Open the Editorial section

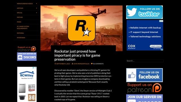(20, 33)
